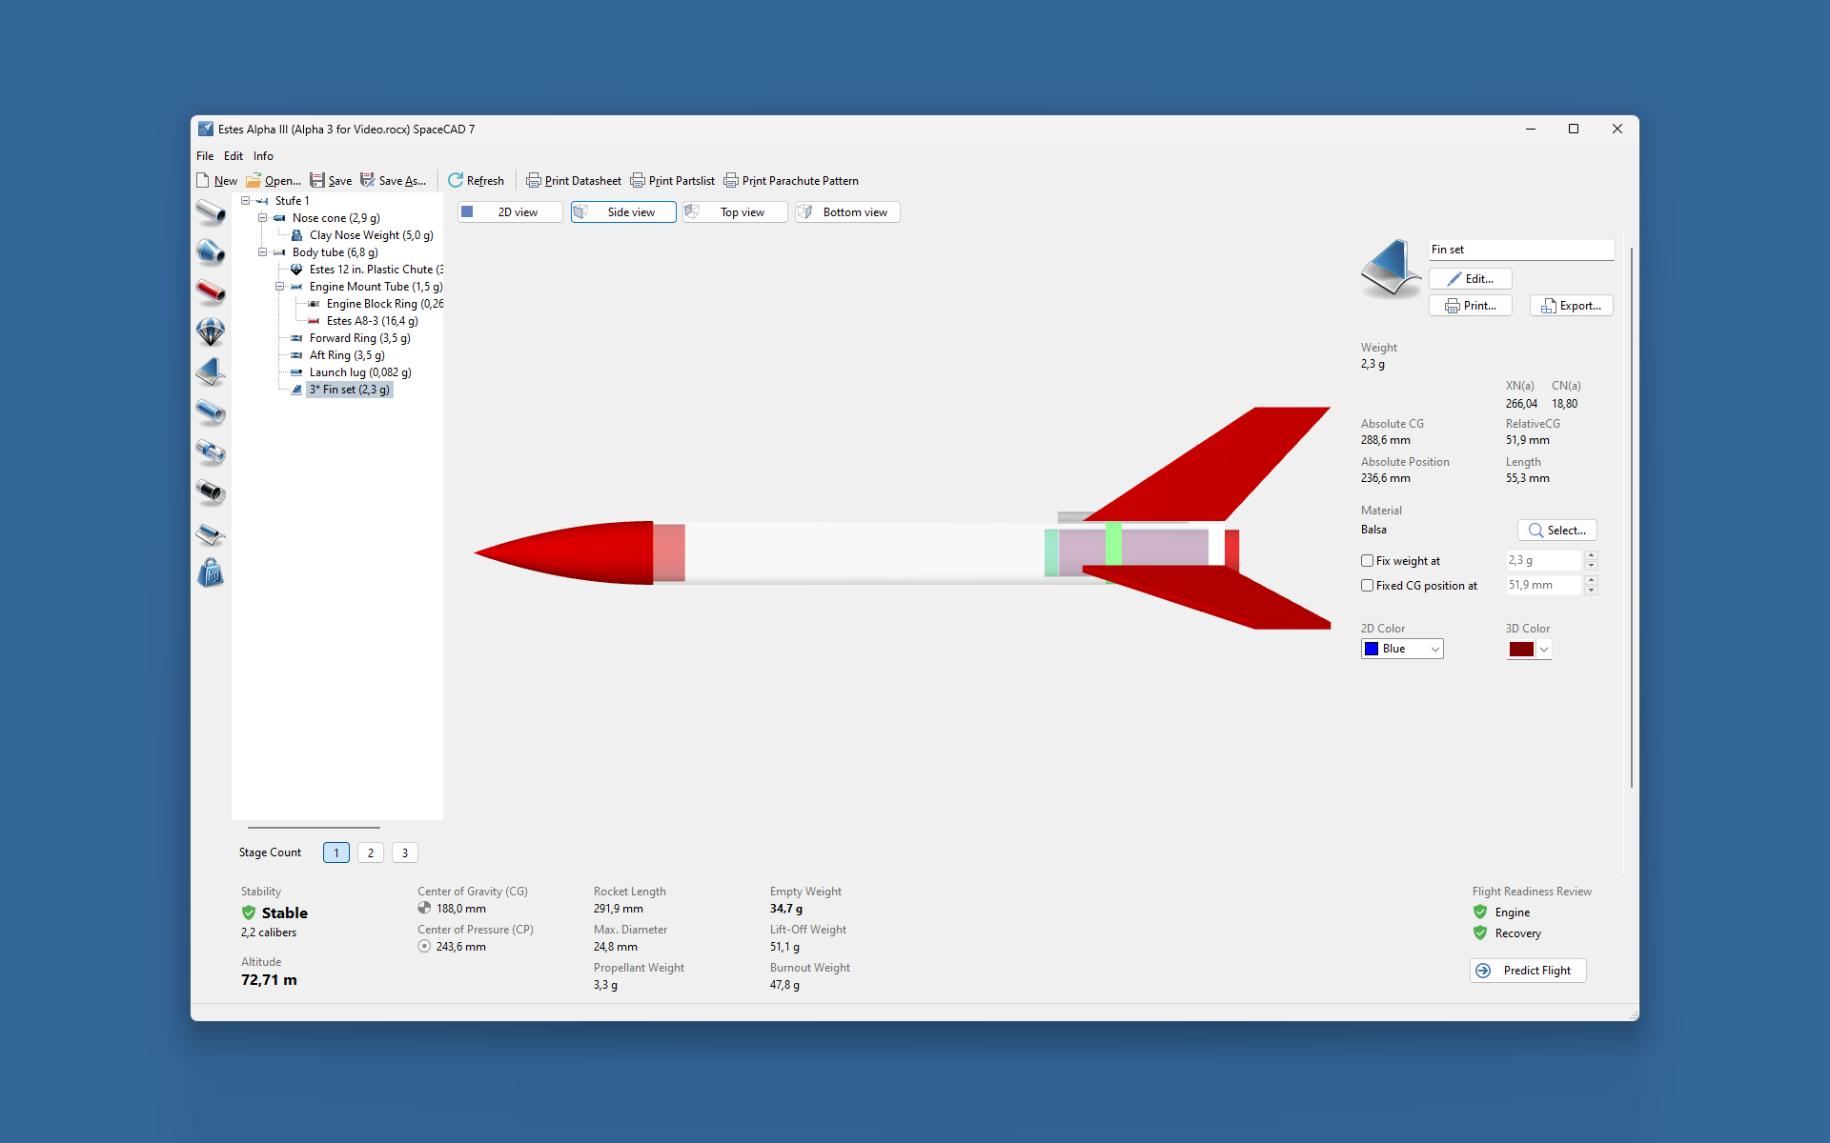Collapse the Engine Mount Tube node
Viewport: 1830px width, 1143px height.
(279, 287)
